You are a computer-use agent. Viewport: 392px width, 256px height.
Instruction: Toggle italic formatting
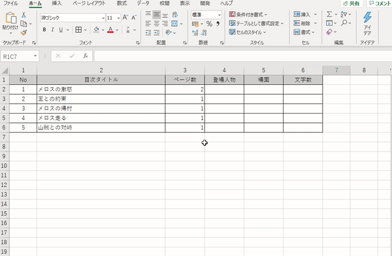[x=52, y=30]
